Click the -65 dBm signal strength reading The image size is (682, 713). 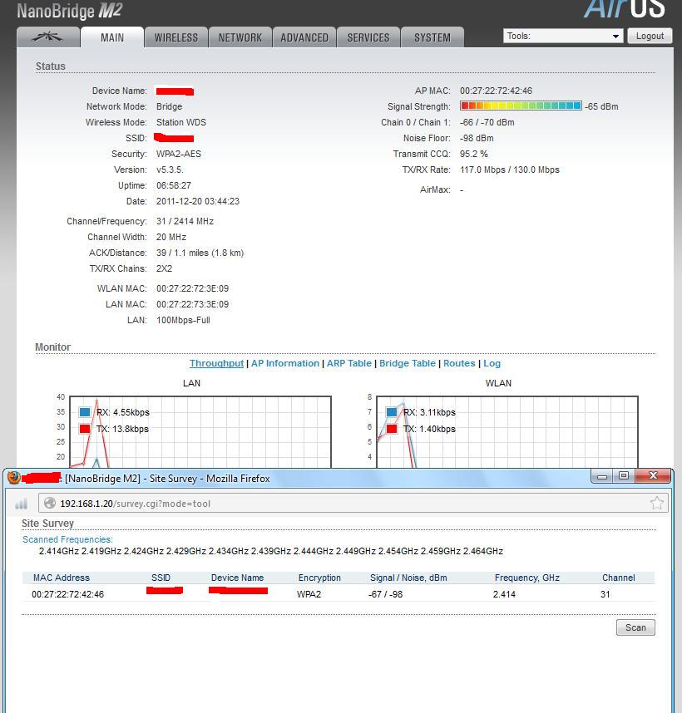pos(601,106)
